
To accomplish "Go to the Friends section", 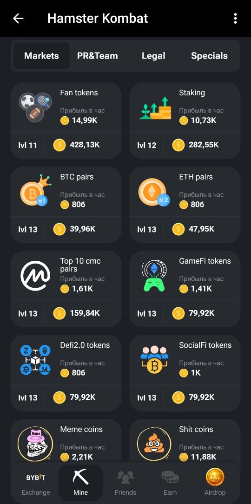I will [125, 483].
